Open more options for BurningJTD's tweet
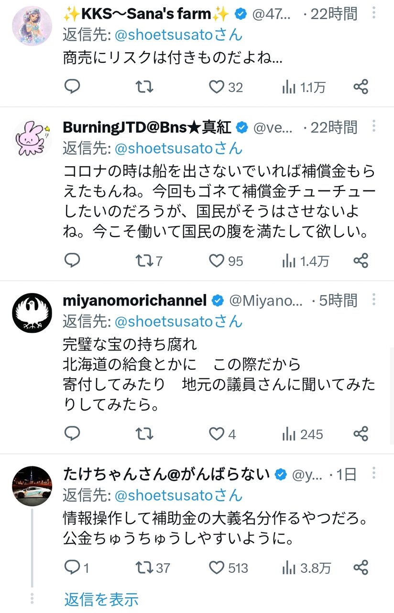Screen dimensions: 394x613 [374, 126]
